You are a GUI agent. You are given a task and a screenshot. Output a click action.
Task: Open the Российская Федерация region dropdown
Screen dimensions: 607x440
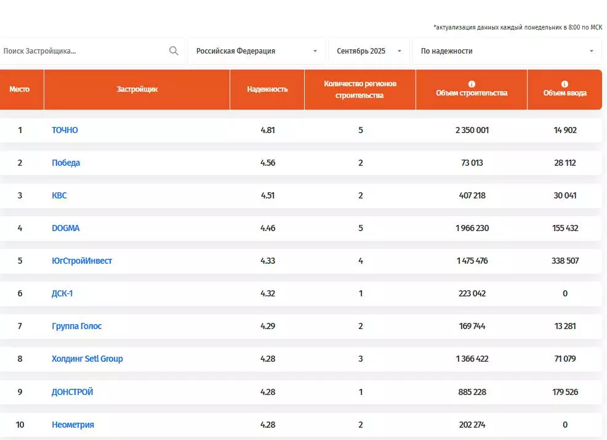[x=256, y=51]
